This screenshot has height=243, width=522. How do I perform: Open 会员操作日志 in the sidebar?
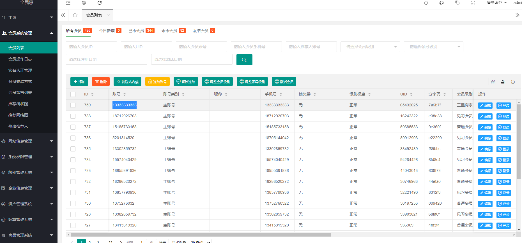click(x=20, y=59)
